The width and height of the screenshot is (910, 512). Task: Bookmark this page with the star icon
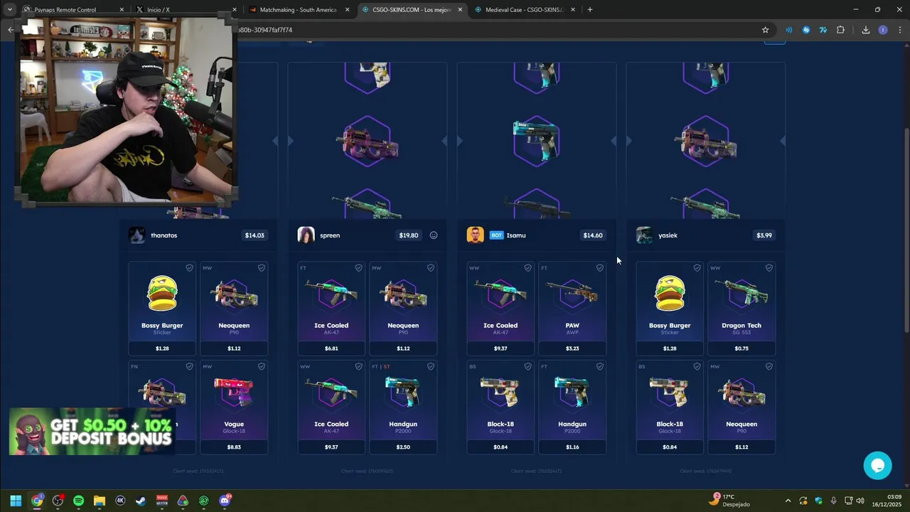pos(766,30)
